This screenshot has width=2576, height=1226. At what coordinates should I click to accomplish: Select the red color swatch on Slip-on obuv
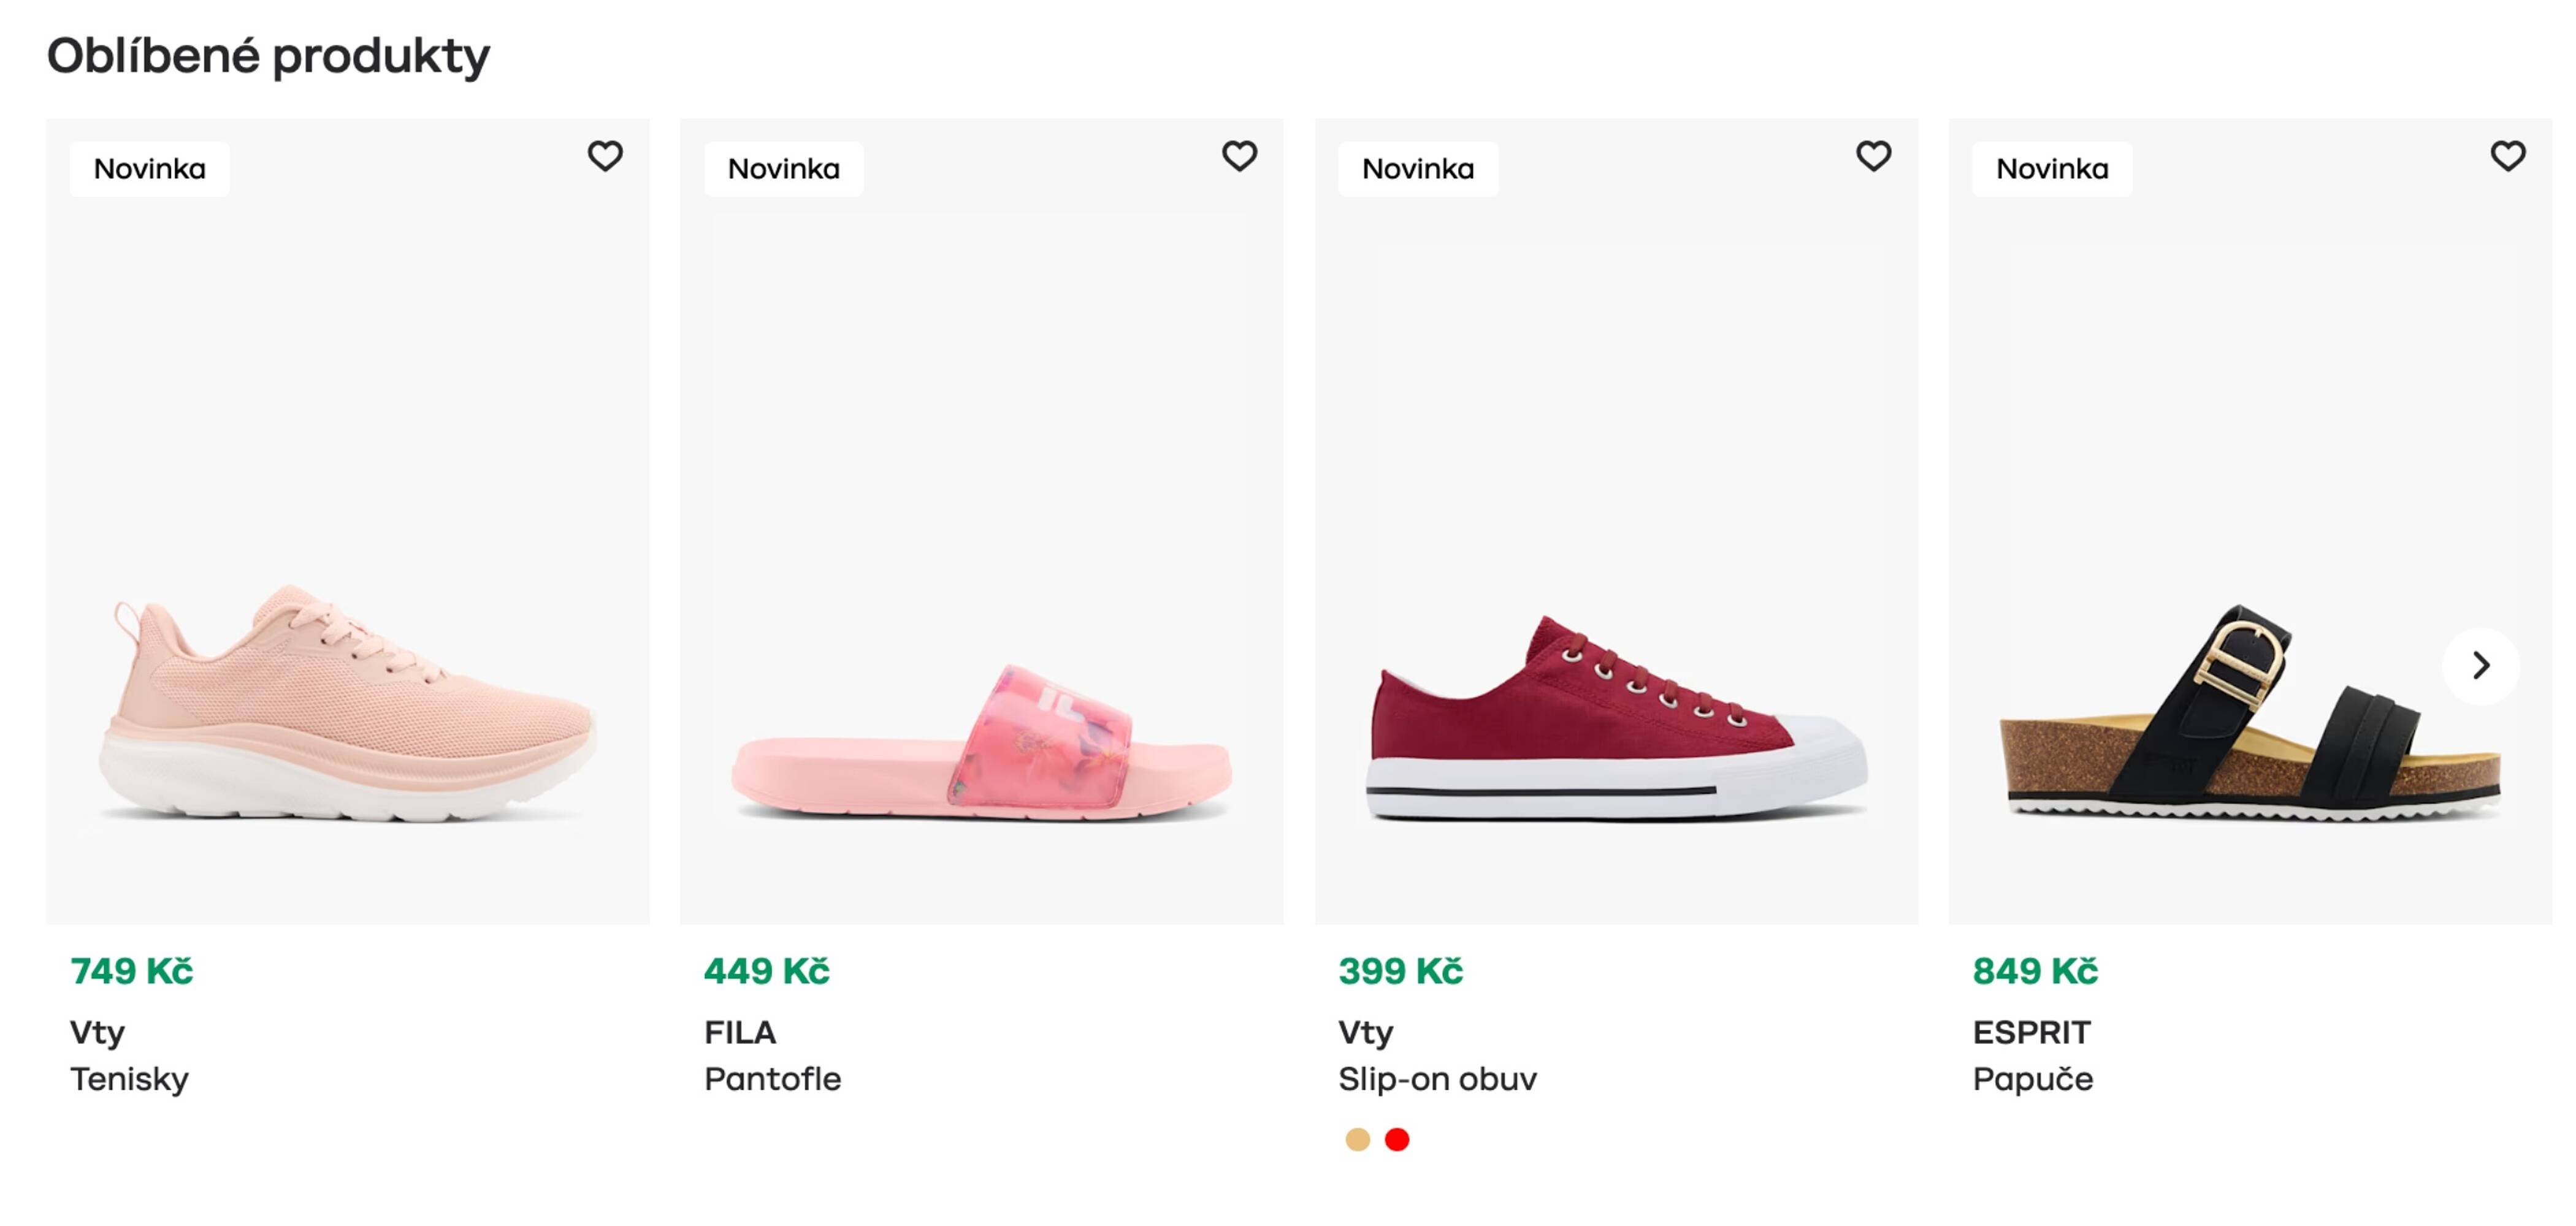click(1396, 1139)
